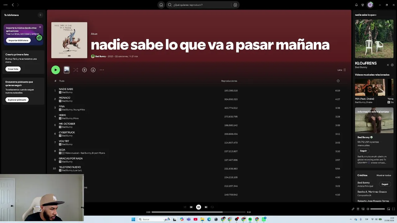Sort tracks by Reproducciones column
Image resolution: width=397 pixels, height=223 pixels.
pyautogui.click(x=229, y=81)
